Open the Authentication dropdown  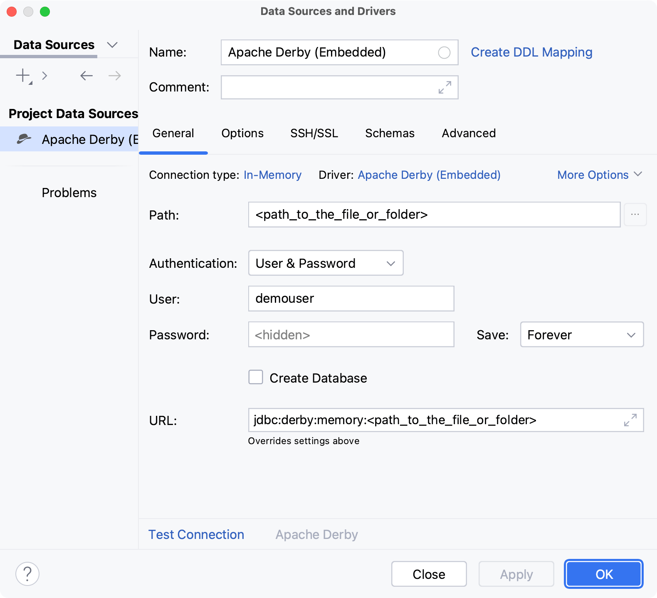click(x=326, y=263)
